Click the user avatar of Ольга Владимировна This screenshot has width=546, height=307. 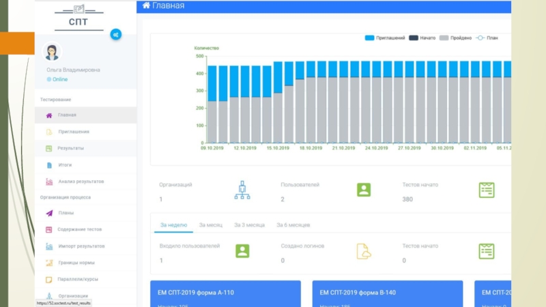(52, 52)
